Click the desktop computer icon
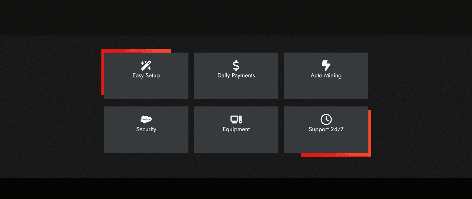The width and height of the screenshot is (472, 199). click(236, 119)
